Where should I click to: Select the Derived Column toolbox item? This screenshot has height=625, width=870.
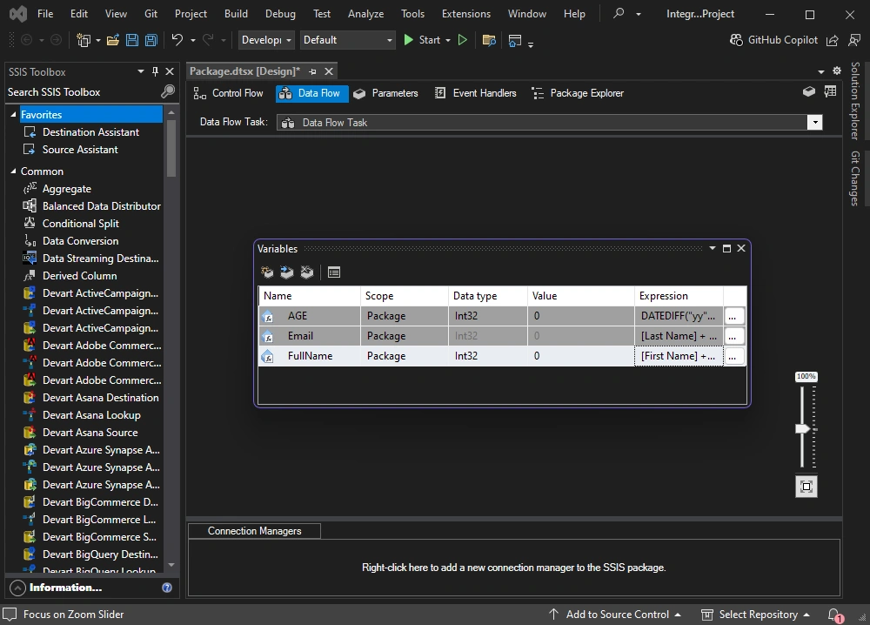[79, 276]
